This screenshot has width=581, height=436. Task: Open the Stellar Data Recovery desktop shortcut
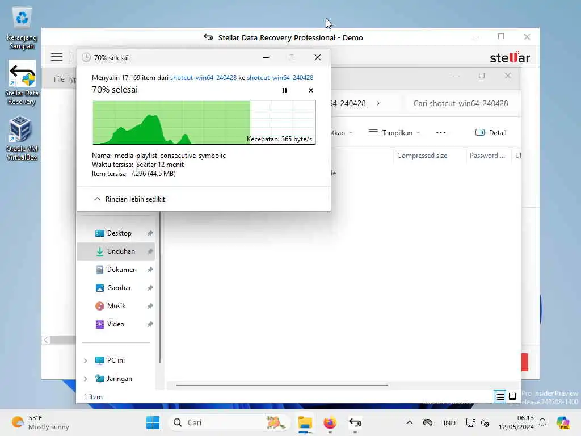(x=22, y=83)
